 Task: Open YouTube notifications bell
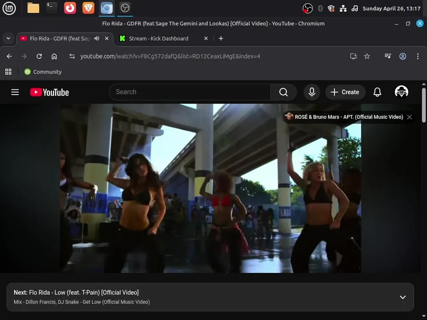pyautogui.click(x=377, y=92)
